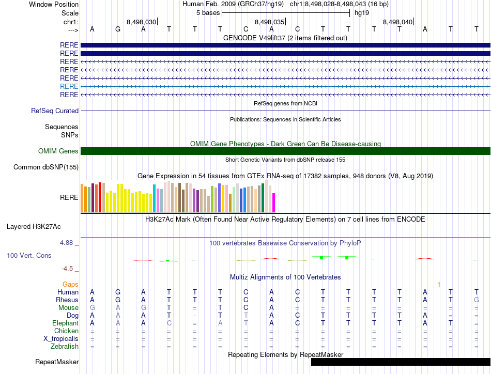Click the Layered H3K27Ac track label
The width and height of the screenshot is (491, 374).
(34, 226)
